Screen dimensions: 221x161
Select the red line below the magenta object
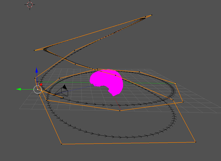(117, 103)
